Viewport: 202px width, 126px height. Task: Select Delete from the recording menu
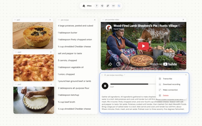point(171,95)
